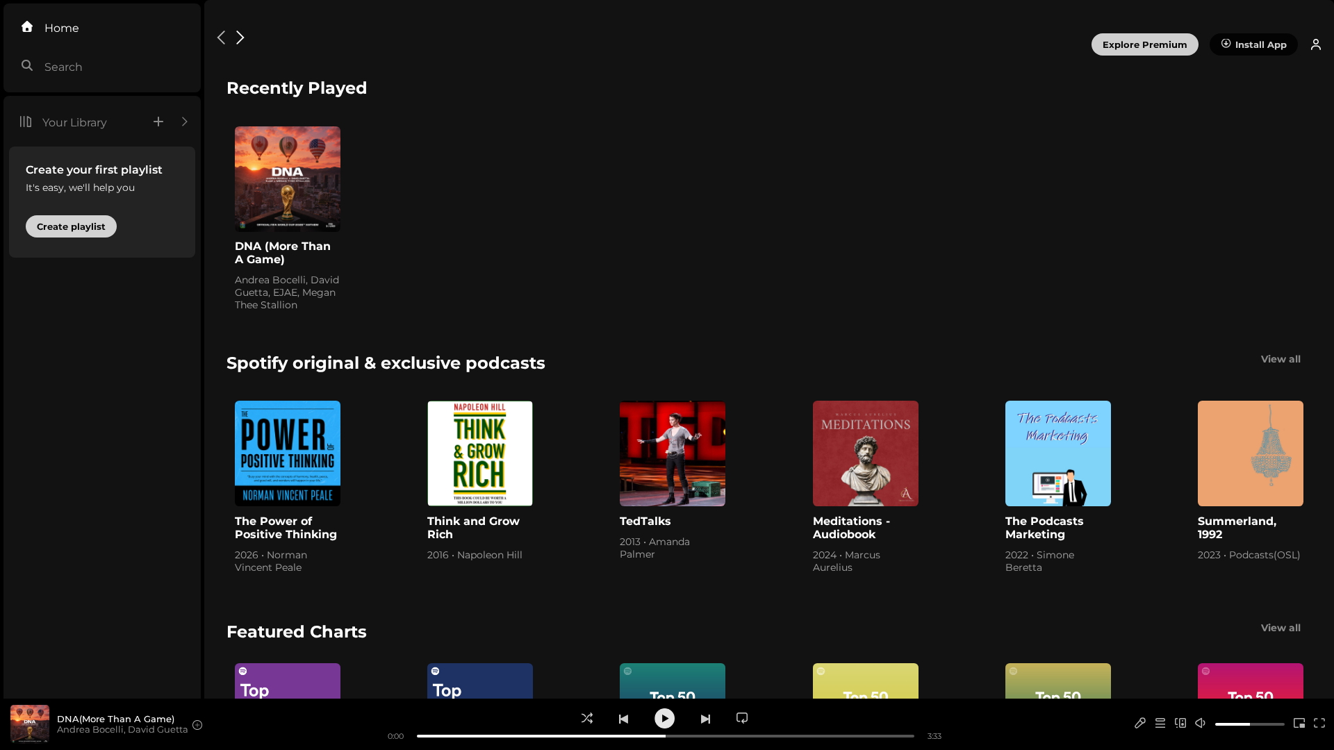Toggle the mini player icon
1334x750 pixels.
tap(1299, 724)
